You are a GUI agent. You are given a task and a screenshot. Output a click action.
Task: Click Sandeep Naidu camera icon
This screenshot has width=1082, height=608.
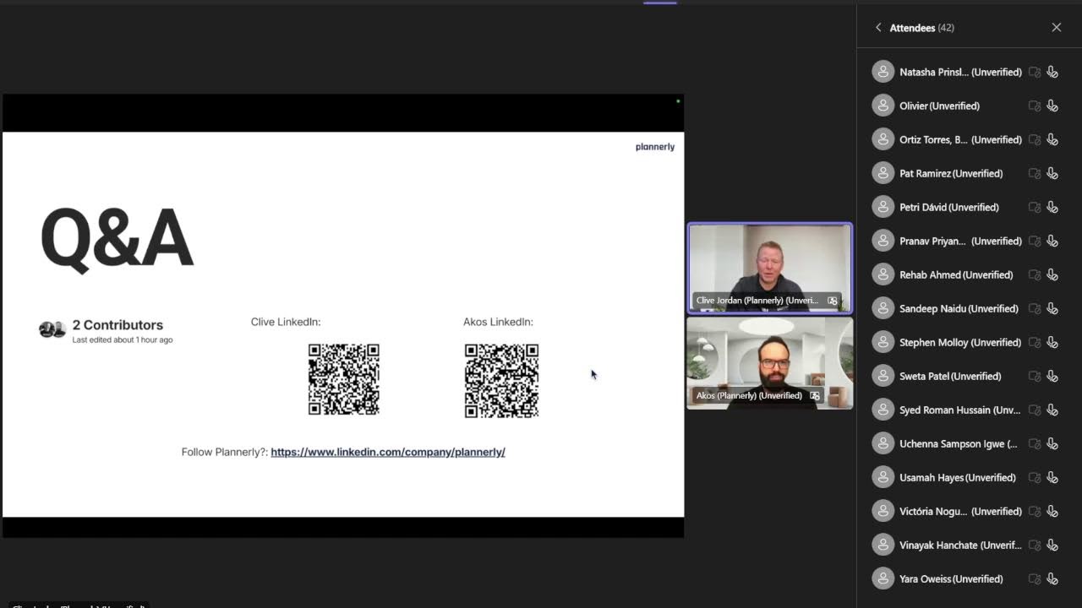coord(1034,308)
